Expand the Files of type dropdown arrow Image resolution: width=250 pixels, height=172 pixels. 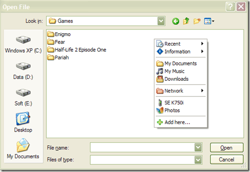coord(198,160)
